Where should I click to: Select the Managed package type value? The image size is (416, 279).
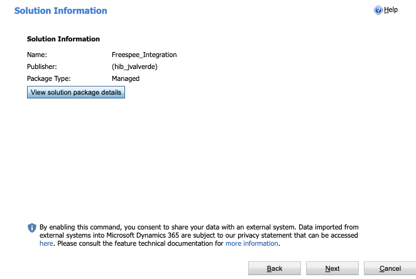[126, 78]
